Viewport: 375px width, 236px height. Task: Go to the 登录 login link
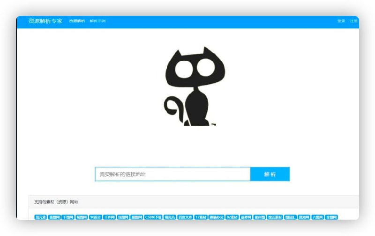point(341,21)
